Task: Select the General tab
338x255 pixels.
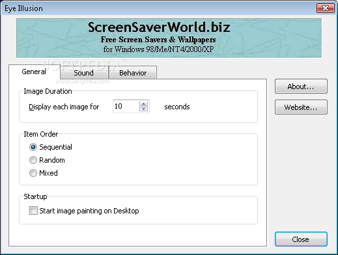Action: click(x=34, y=72)
